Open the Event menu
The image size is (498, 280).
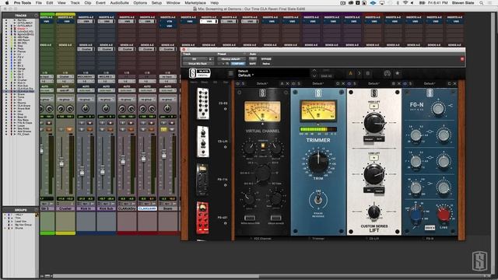(x=100, y=3)
